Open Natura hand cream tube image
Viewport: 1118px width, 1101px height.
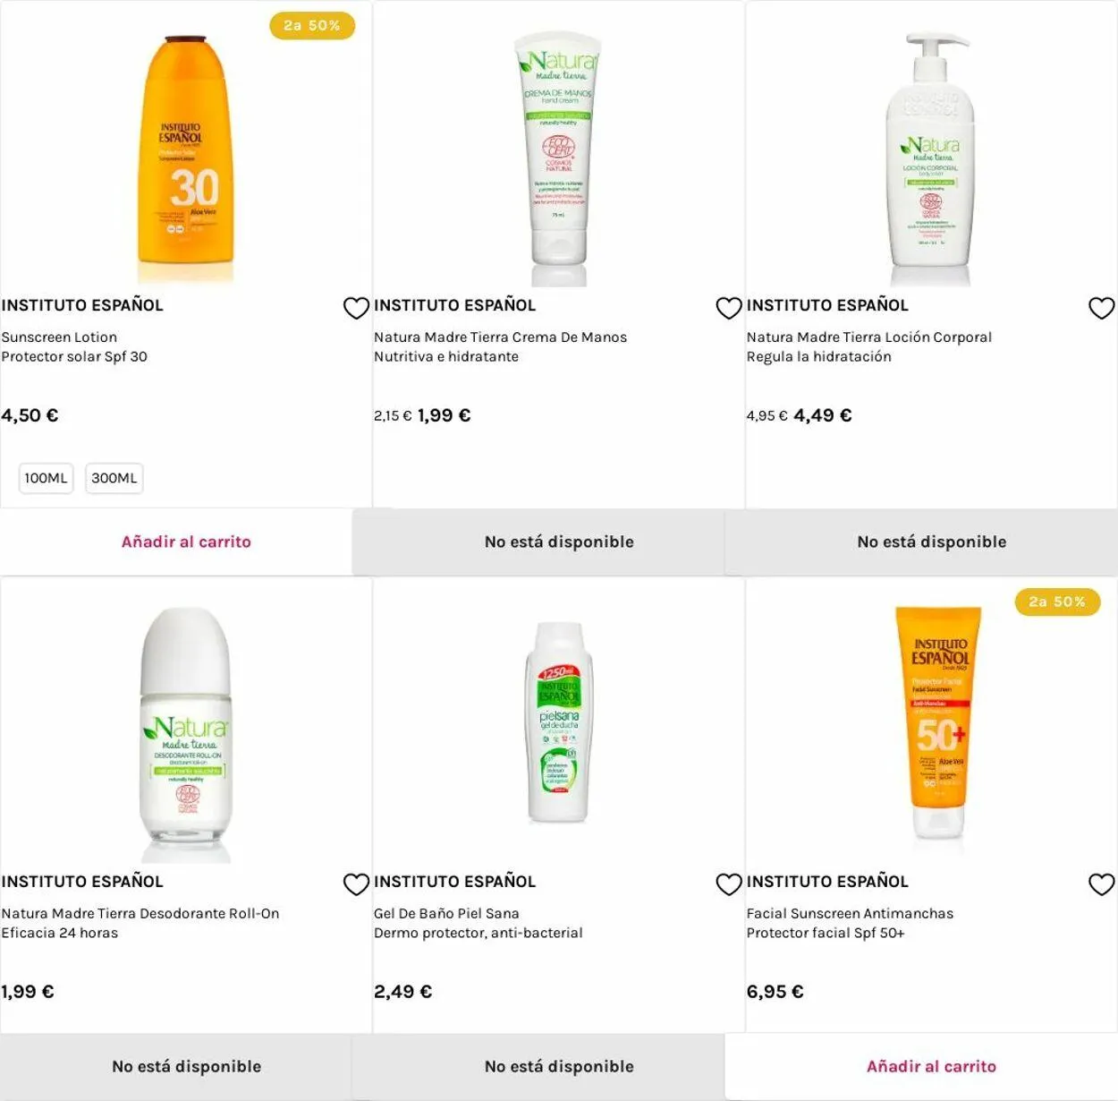coord(559,159)
